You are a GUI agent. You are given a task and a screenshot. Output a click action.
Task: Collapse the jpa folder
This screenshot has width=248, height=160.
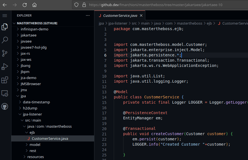[53, 96]
